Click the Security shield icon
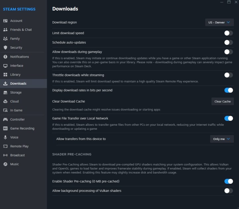This screenshot has width=239, height=209. [x=5, y=47]
